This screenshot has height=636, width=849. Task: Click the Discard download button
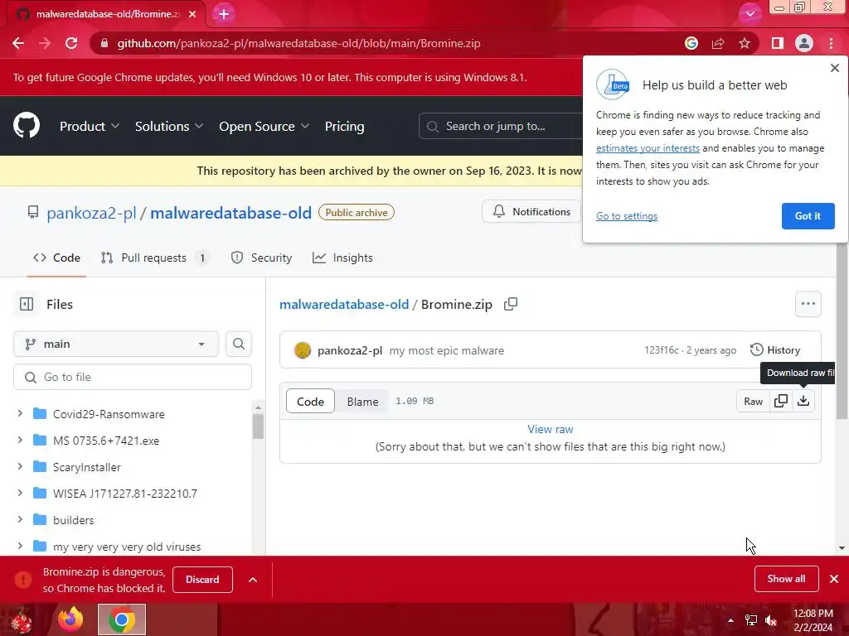[x=202, y=579]
